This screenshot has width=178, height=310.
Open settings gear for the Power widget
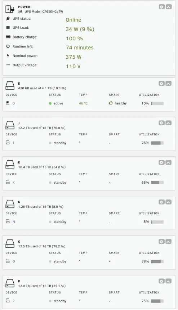pos(162,7)
